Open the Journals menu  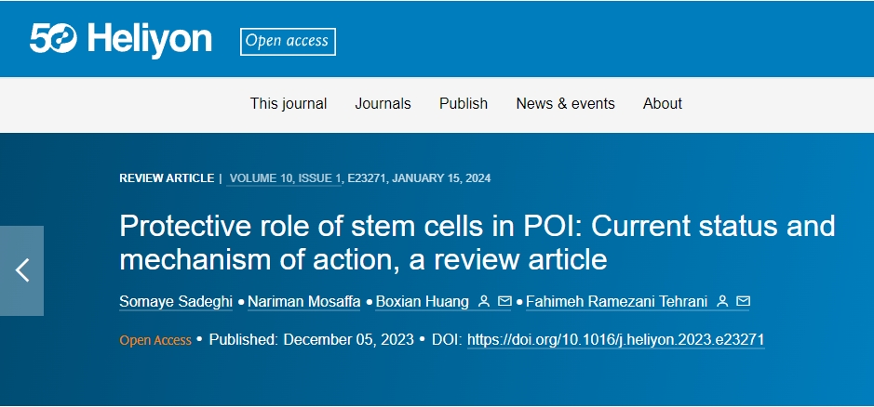point(383,104)
